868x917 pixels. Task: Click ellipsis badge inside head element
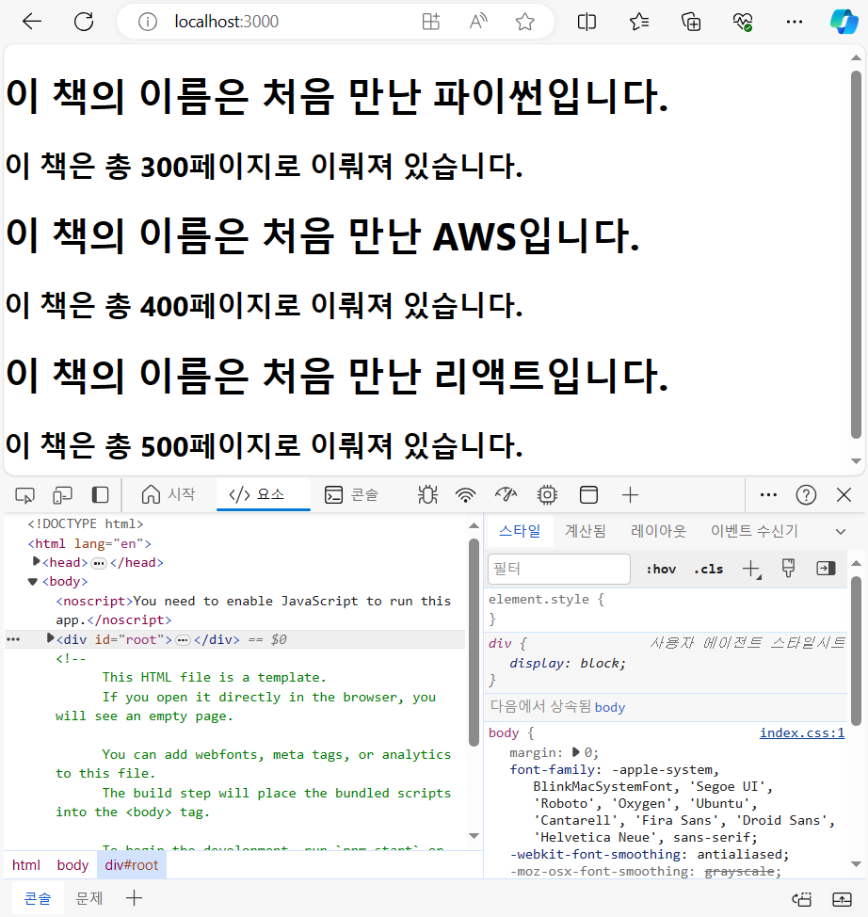point(99,563)
